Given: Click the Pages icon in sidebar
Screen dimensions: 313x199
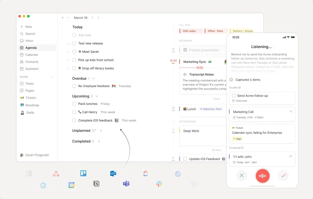Looking at the screenshot, I should 22,91.
